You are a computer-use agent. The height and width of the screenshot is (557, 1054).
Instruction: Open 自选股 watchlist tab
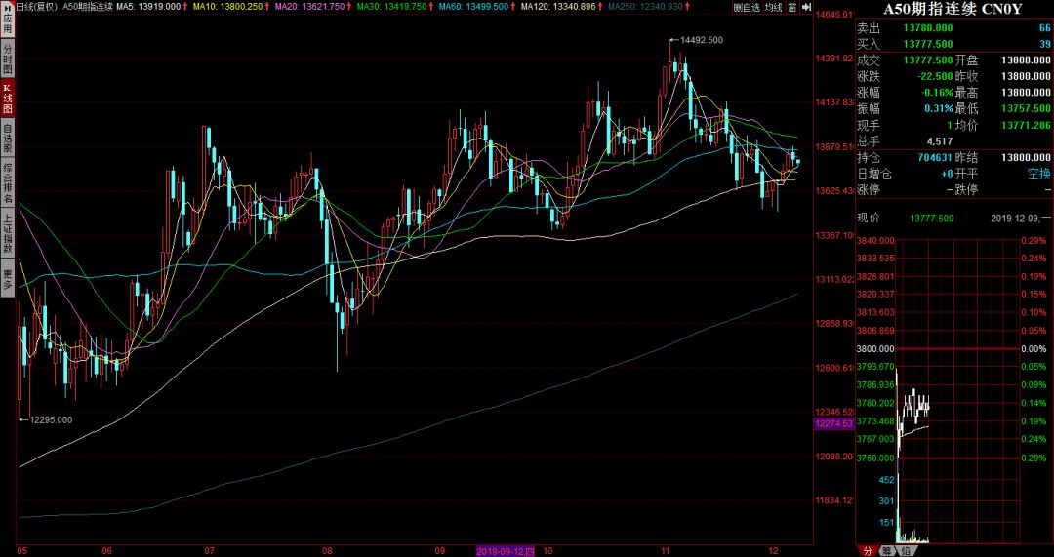click(x=8, y=138)
